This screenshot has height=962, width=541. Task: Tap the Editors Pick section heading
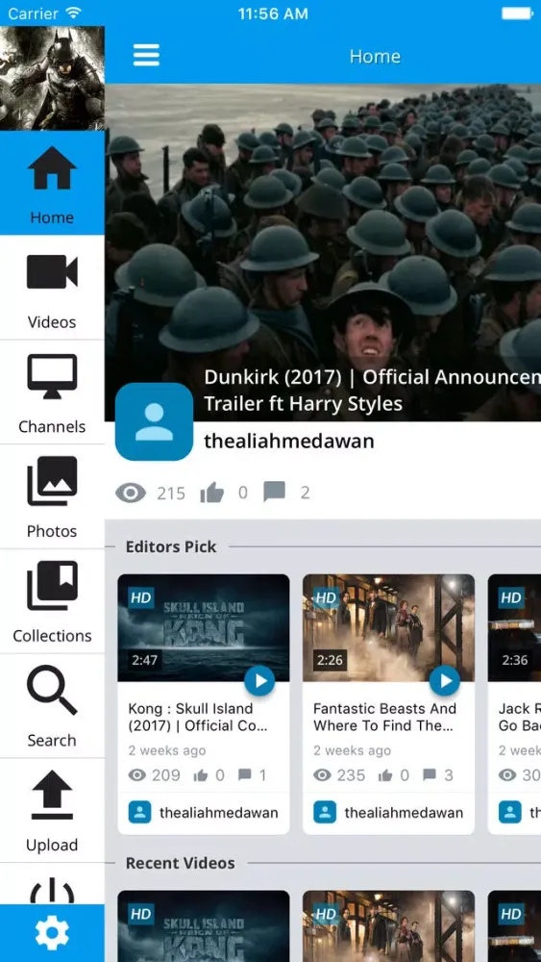click(171, 546)
